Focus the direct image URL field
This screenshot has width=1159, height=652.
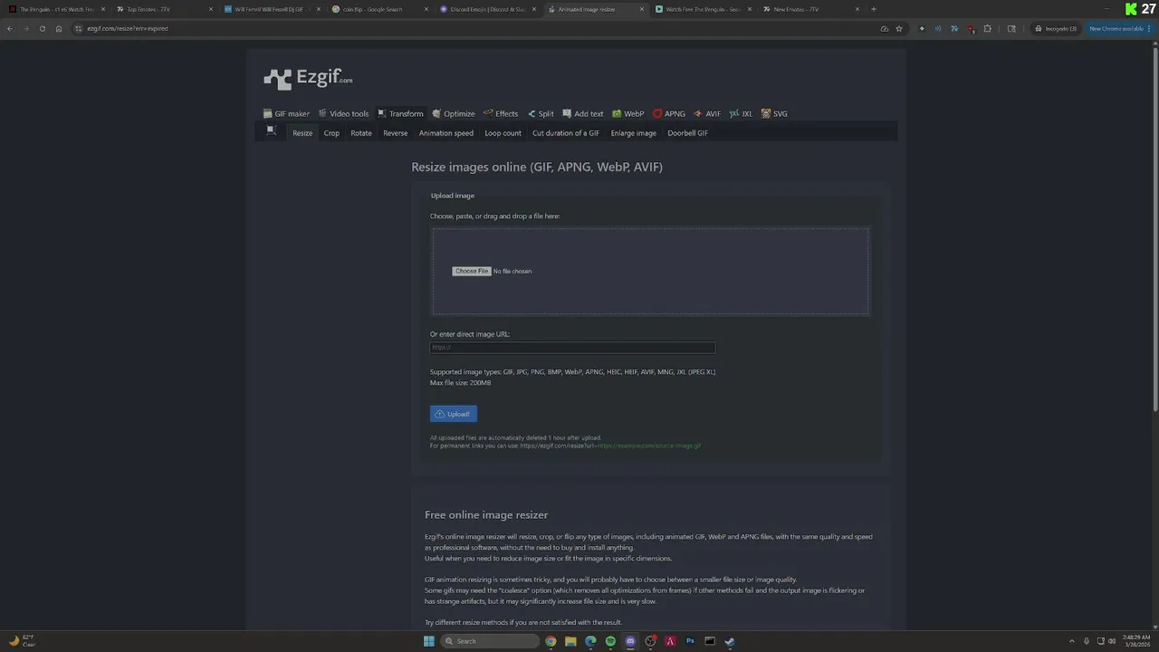[572, 348]
